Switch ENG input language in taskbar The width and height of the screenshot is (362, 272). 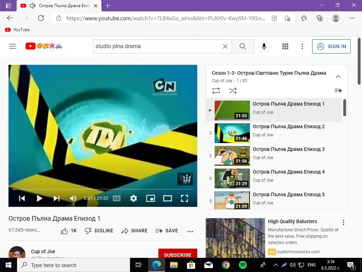pyautogui.click(x=311, y=265)
